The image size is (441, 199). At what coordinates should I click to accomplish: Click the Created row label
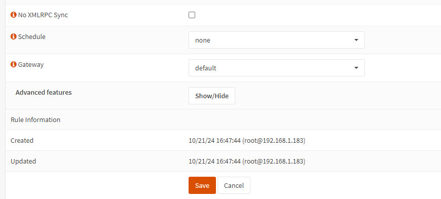(x=22, y=140)
